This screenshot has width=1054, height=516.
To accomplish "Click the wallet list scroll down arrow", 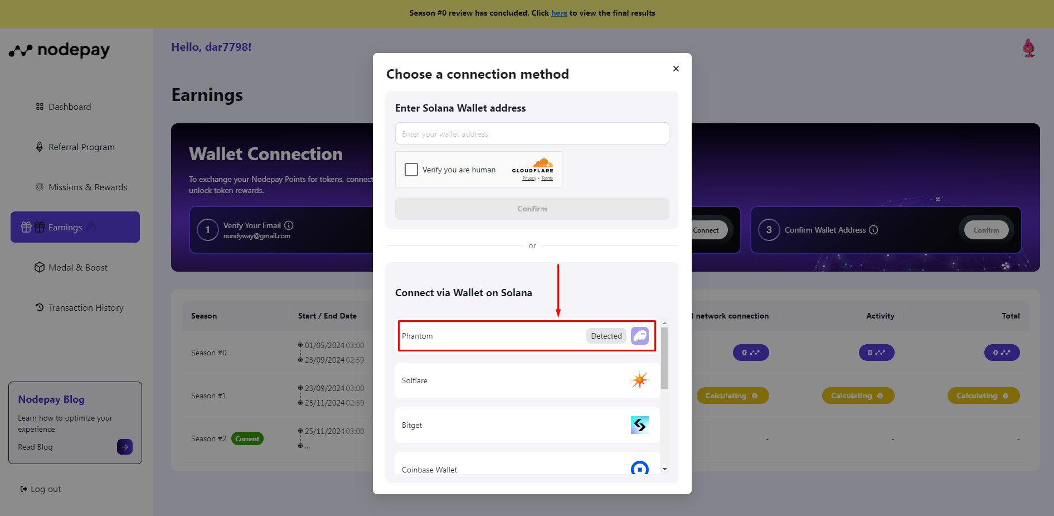I will tap(664, 469).
